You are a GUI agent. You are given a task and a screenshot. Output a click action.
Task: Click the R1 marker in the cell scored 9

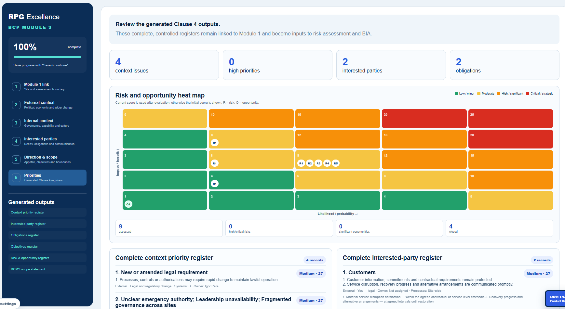click(x=301, y=163)
